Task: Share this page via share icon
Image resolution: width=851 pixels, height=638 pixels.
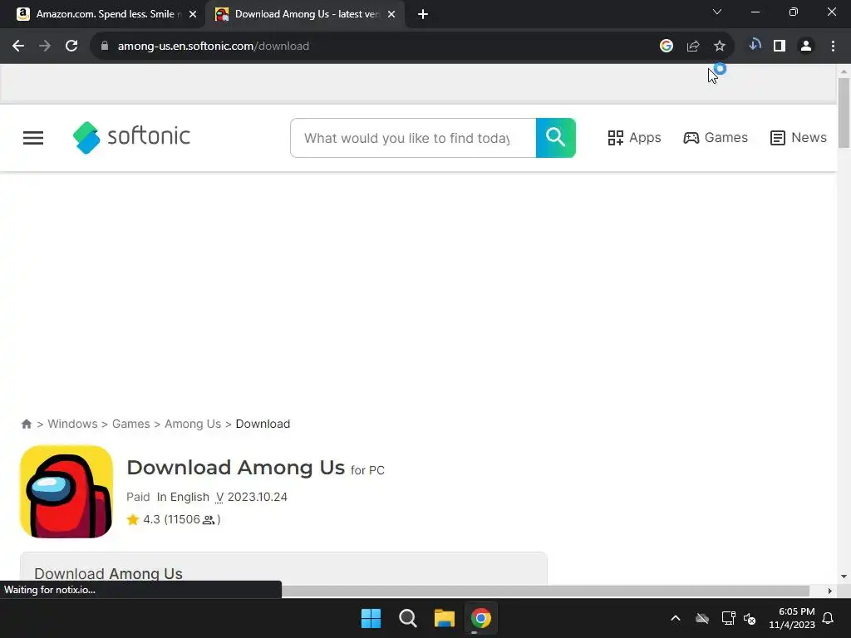Action: [x=693, y=47]
